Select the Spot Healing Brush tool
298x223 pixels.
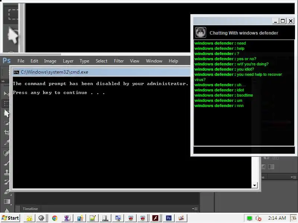point(6,153)
